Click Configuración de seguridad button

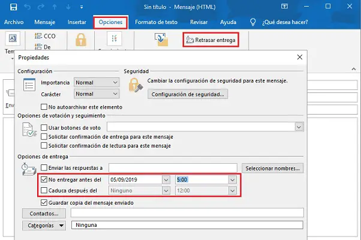(x=188, y=94)
